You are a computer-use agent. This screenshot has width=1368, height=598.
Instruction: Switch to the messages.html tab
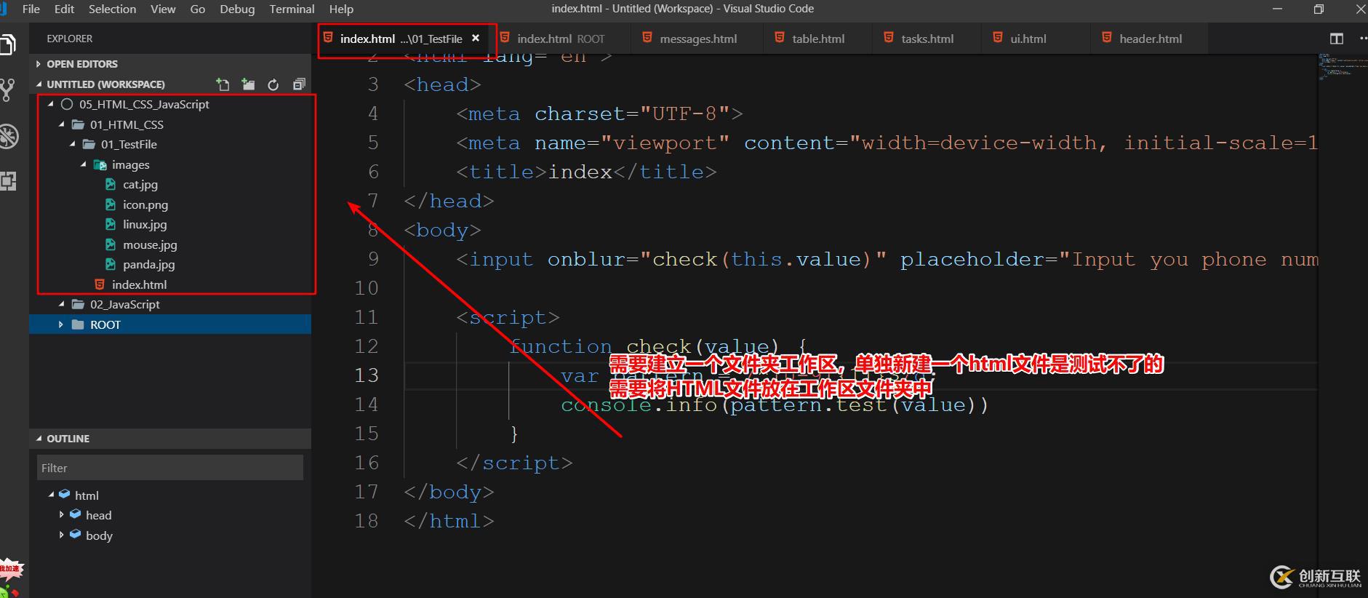point(697,39)
